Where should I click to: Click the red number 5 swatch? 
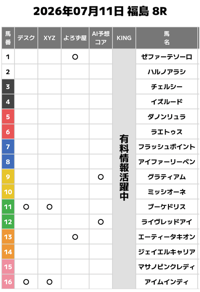coord(8,117)
